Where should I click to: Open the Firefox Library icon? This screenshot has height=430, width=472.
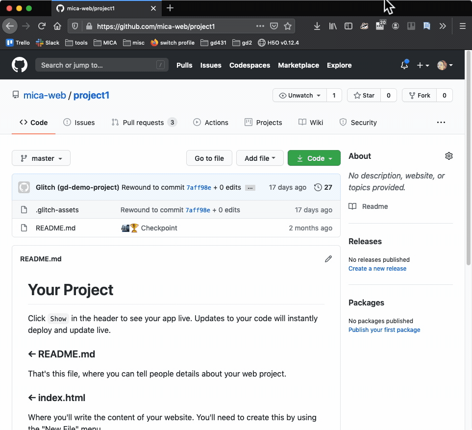[x=332, y=26]
